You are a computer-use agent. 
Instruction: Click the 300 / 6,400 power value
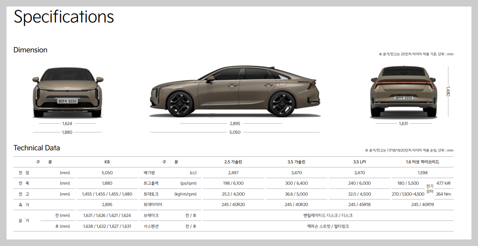coord(296,183)
